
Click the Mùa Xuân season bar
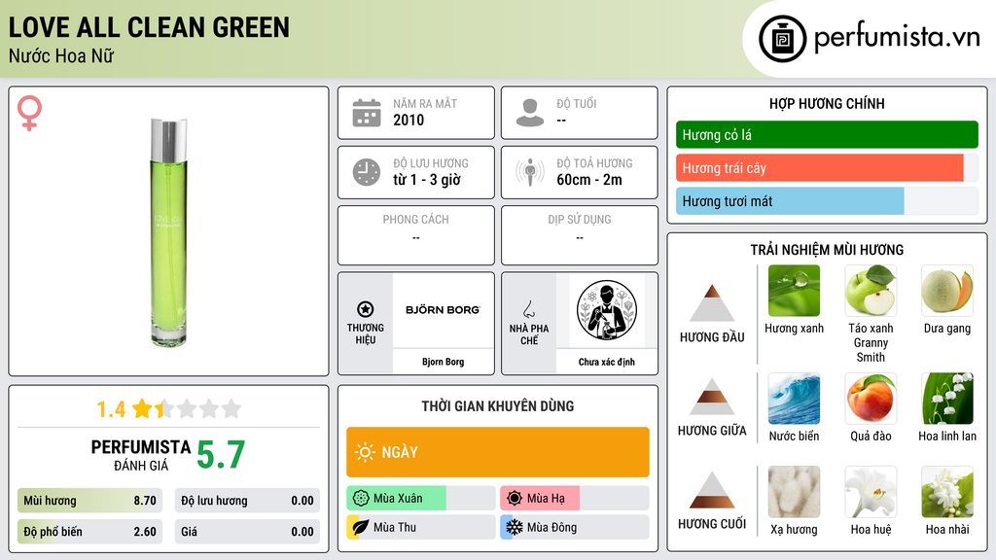point(420,499)
